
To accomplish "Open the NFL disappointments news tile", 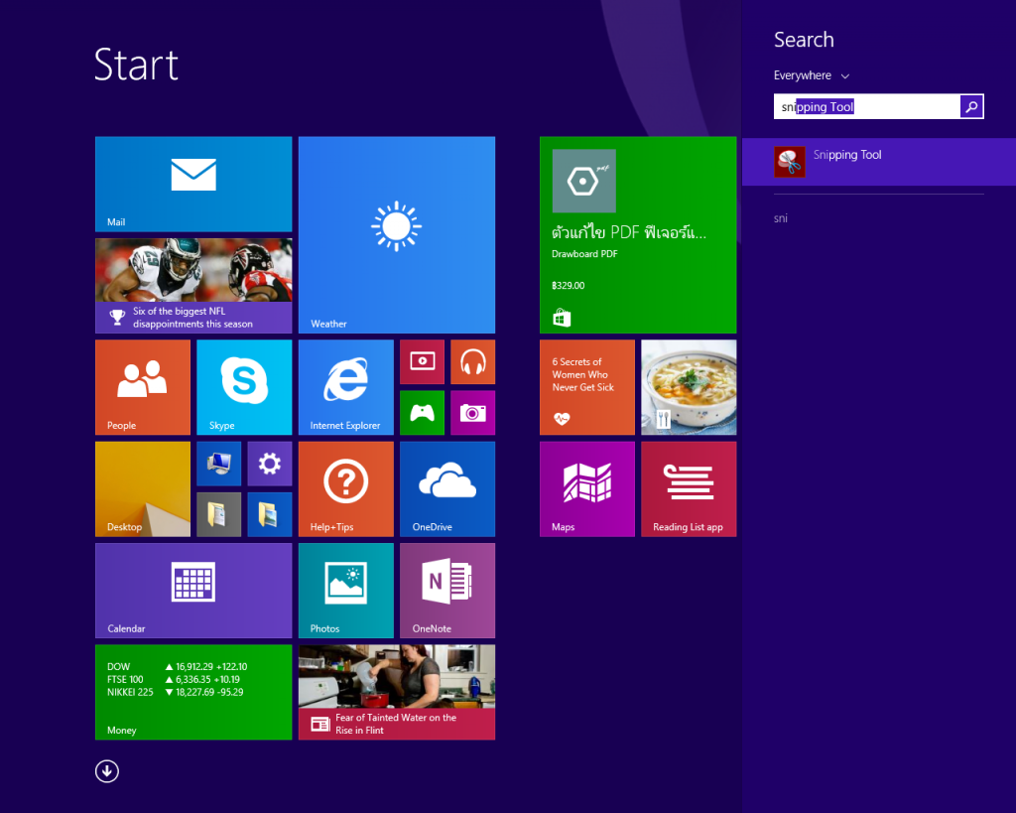I will pos(193,285).
